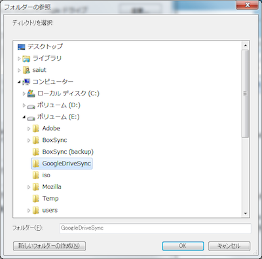The height and width of the screenshot is (259, 262).
Task: Click the フォルダー name input field
Action: click(x=155, y=228)
